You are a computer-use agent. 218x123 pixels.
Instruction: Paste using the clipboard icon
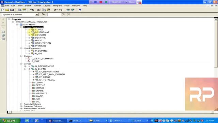click(x=48, y=10)
